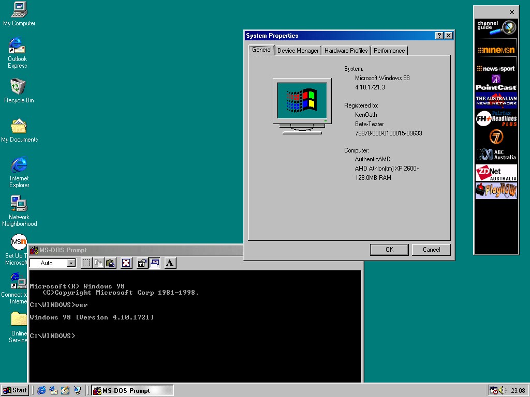Click the last C:\WINDOWS> command prompt line
The image size is (530, 397).
52,336
